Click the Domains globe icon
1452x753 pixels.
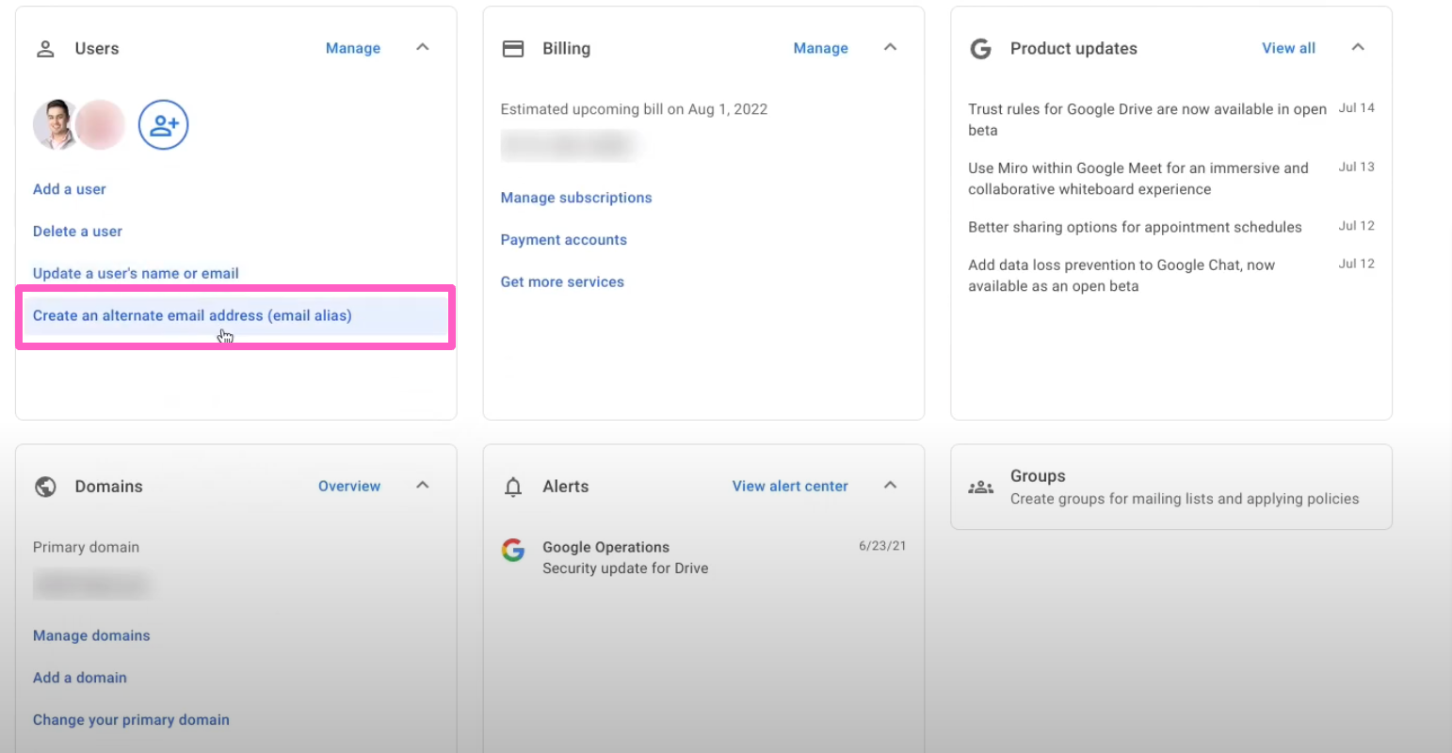[45, 487]
